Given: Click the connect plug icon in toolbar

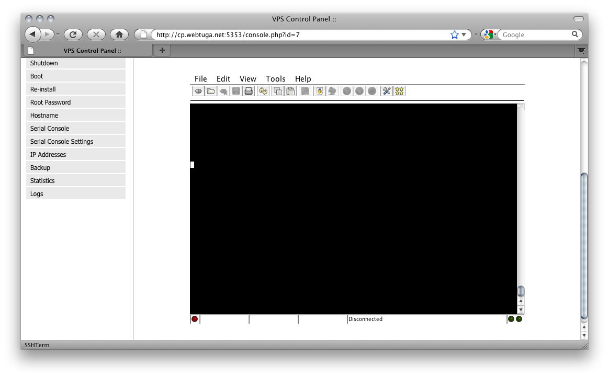Looking at the screenshot, I should 198,91.
